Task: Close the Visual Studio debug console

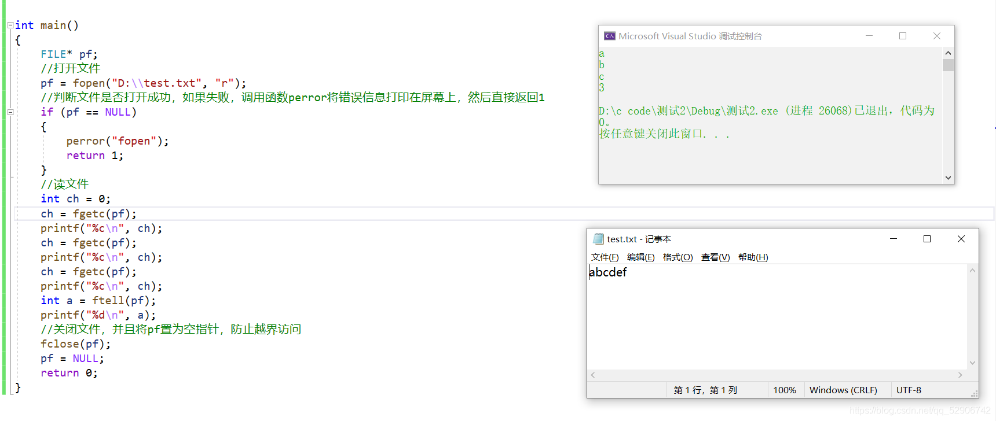Action: [937, 36]
